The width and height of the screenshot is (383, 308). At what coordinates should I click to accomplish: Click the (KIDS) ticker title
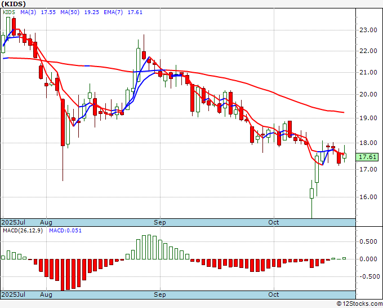click(x=14, y=4)
